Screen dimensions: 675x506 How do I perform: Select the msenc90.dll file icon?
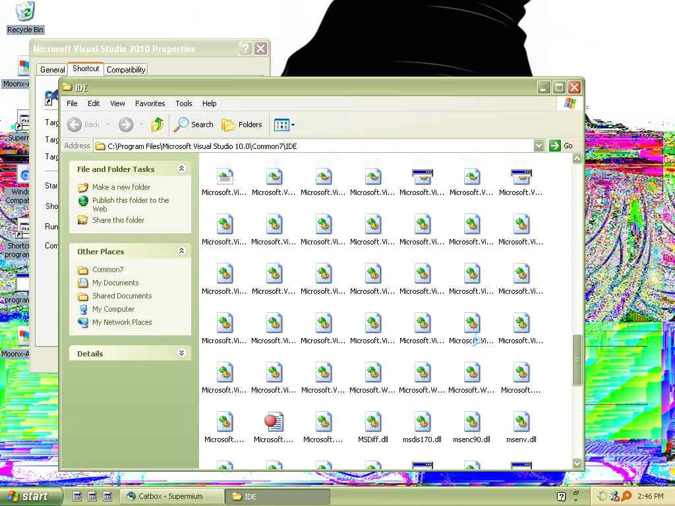tap(472, 422)
